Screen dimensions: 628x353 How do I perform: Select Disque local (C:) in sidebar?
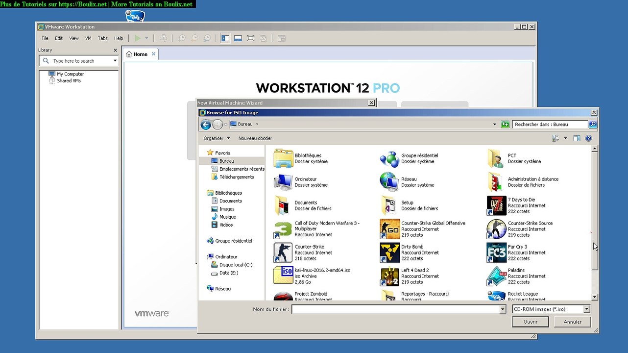[x=232, y=265]
